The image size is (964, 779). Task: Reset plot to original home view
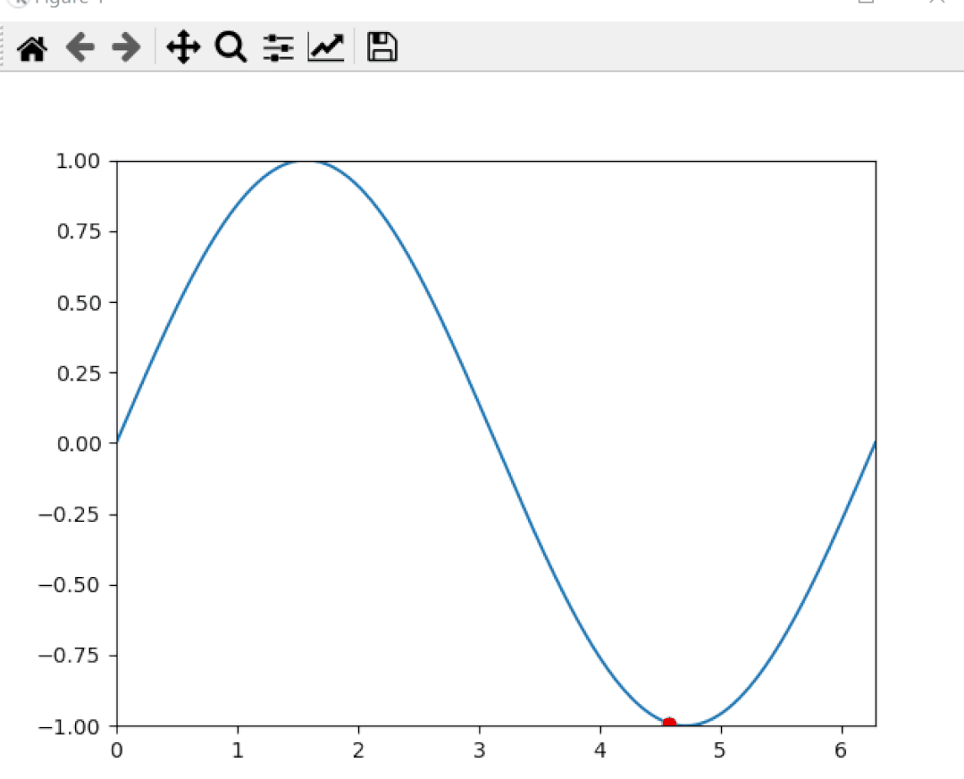(32, 47)
